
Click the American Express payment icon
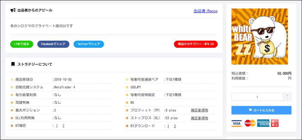(263, 123)
